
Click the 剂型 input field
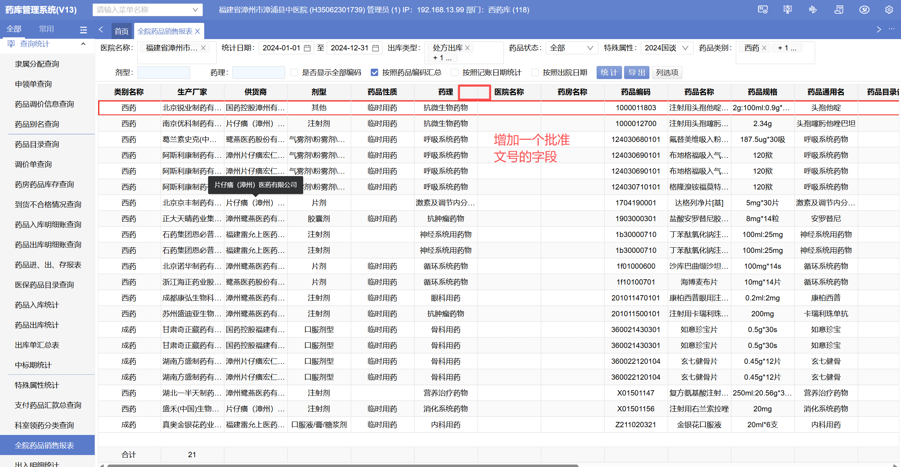163,73
